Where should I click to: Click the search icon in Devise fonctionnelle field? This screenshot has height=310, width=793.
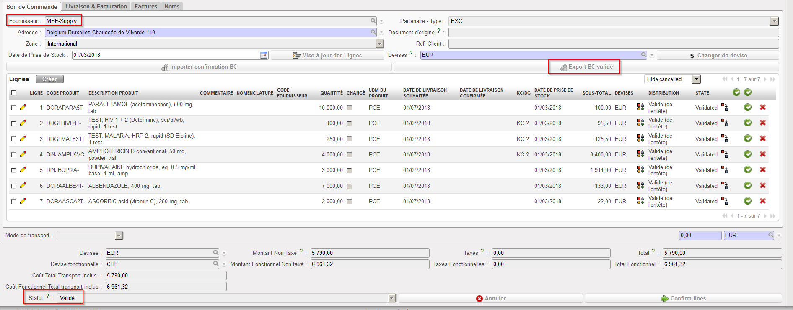tap(215, 264)
